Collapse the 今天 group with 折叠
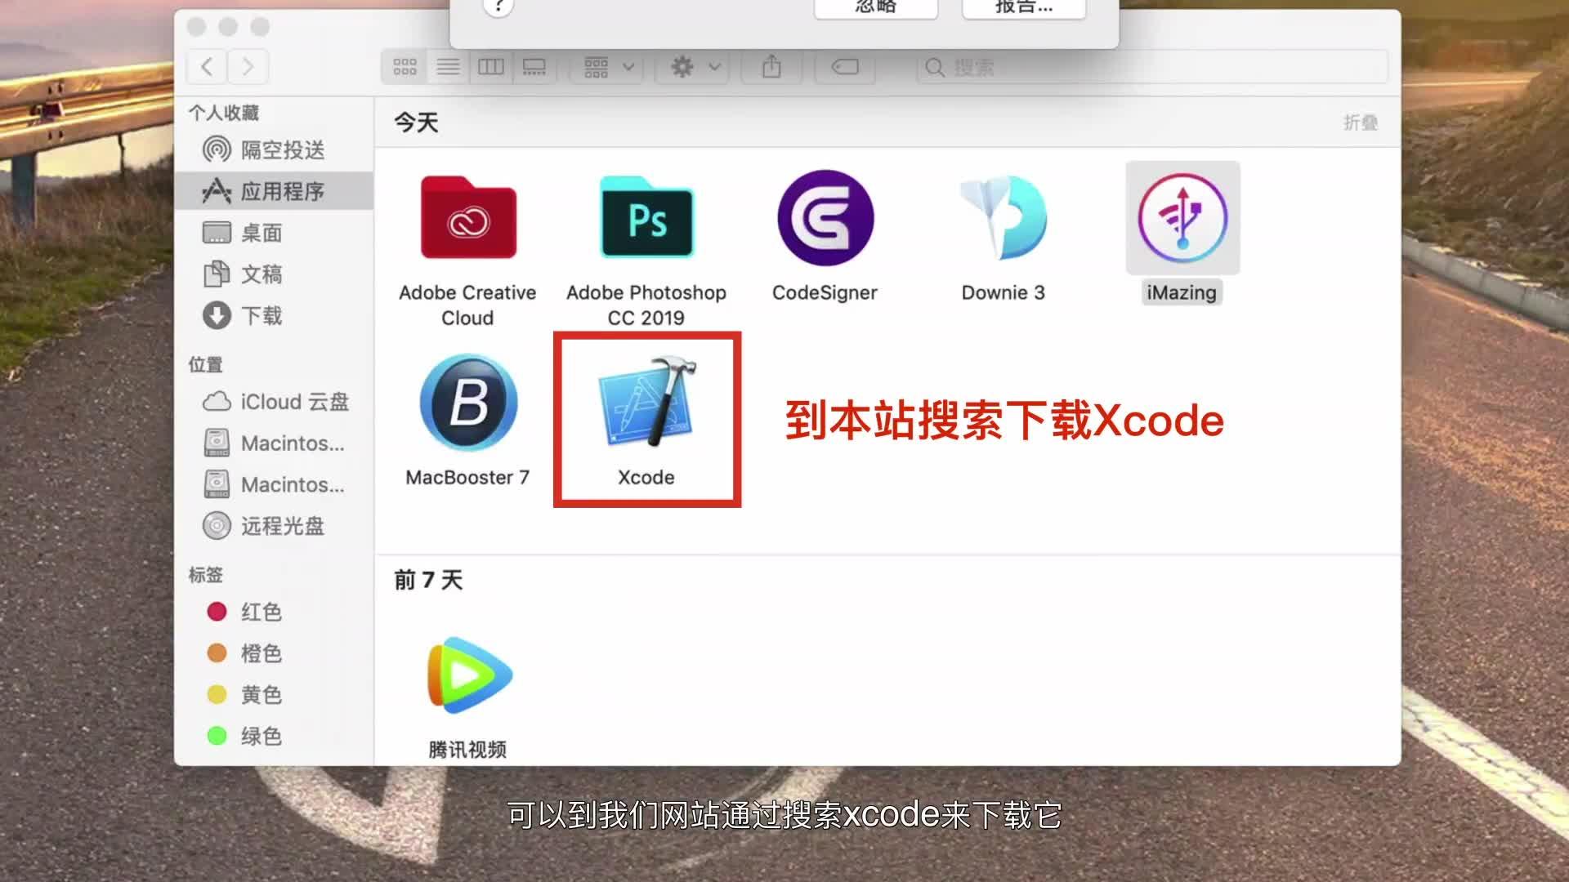 pyautogui.click(x=1361, y=122)
